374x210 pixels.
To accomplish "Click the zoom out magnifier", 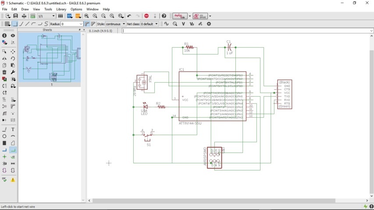I will [103, 16].
